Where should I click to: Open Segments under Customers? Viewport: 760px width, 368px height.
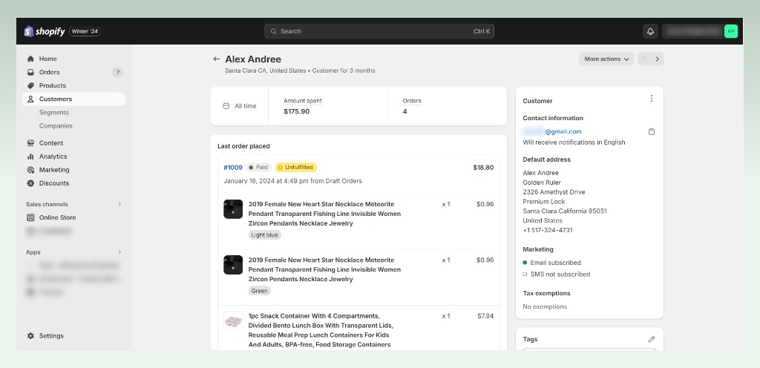click(53, 112)
